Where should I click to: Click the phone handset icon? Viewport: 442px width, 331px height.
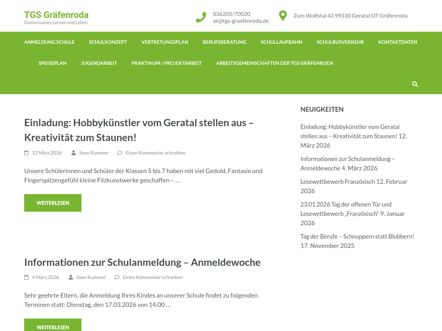coord(201,17)
